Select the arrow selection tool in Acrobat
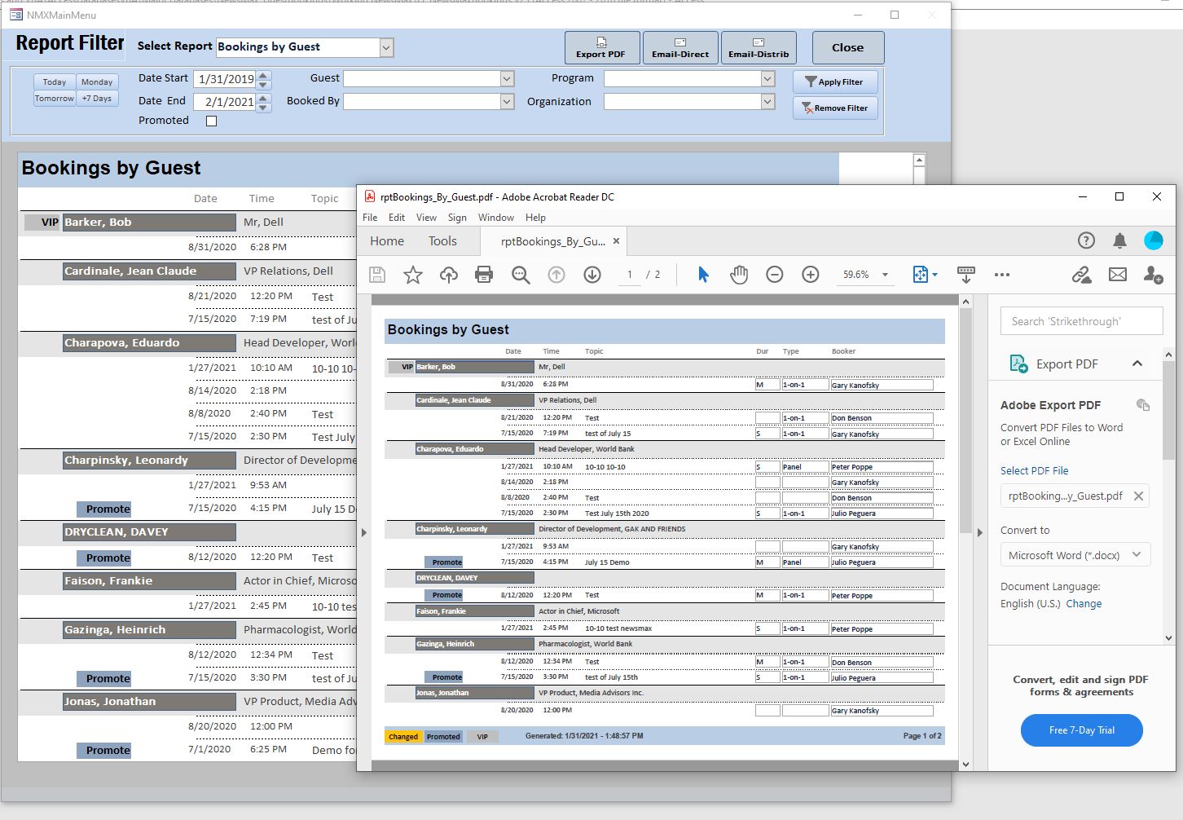 click(x=703, y=275)
